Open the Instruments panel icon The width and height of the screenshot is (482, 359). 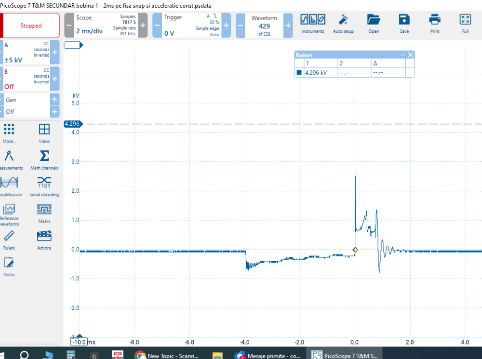pyautogui.click(x=313, y=23)
